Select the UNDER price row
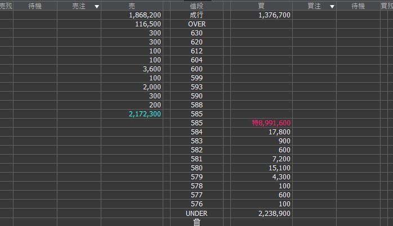The width and height of the screenshot is (393, 226). (196, 214)
